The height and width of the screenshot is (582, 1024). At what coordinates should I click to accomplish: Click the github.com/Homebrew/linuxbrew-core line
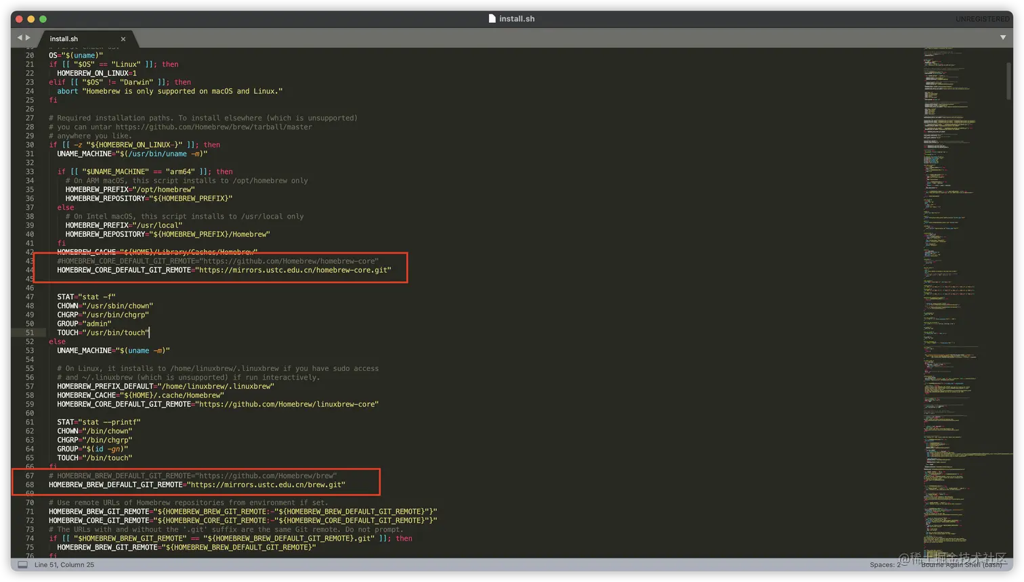coord(218,405)
